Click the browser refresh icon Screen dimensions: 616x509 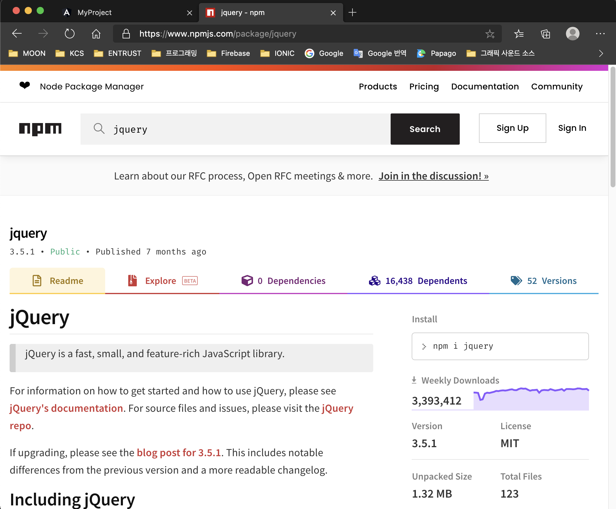(x=70, y=34)
